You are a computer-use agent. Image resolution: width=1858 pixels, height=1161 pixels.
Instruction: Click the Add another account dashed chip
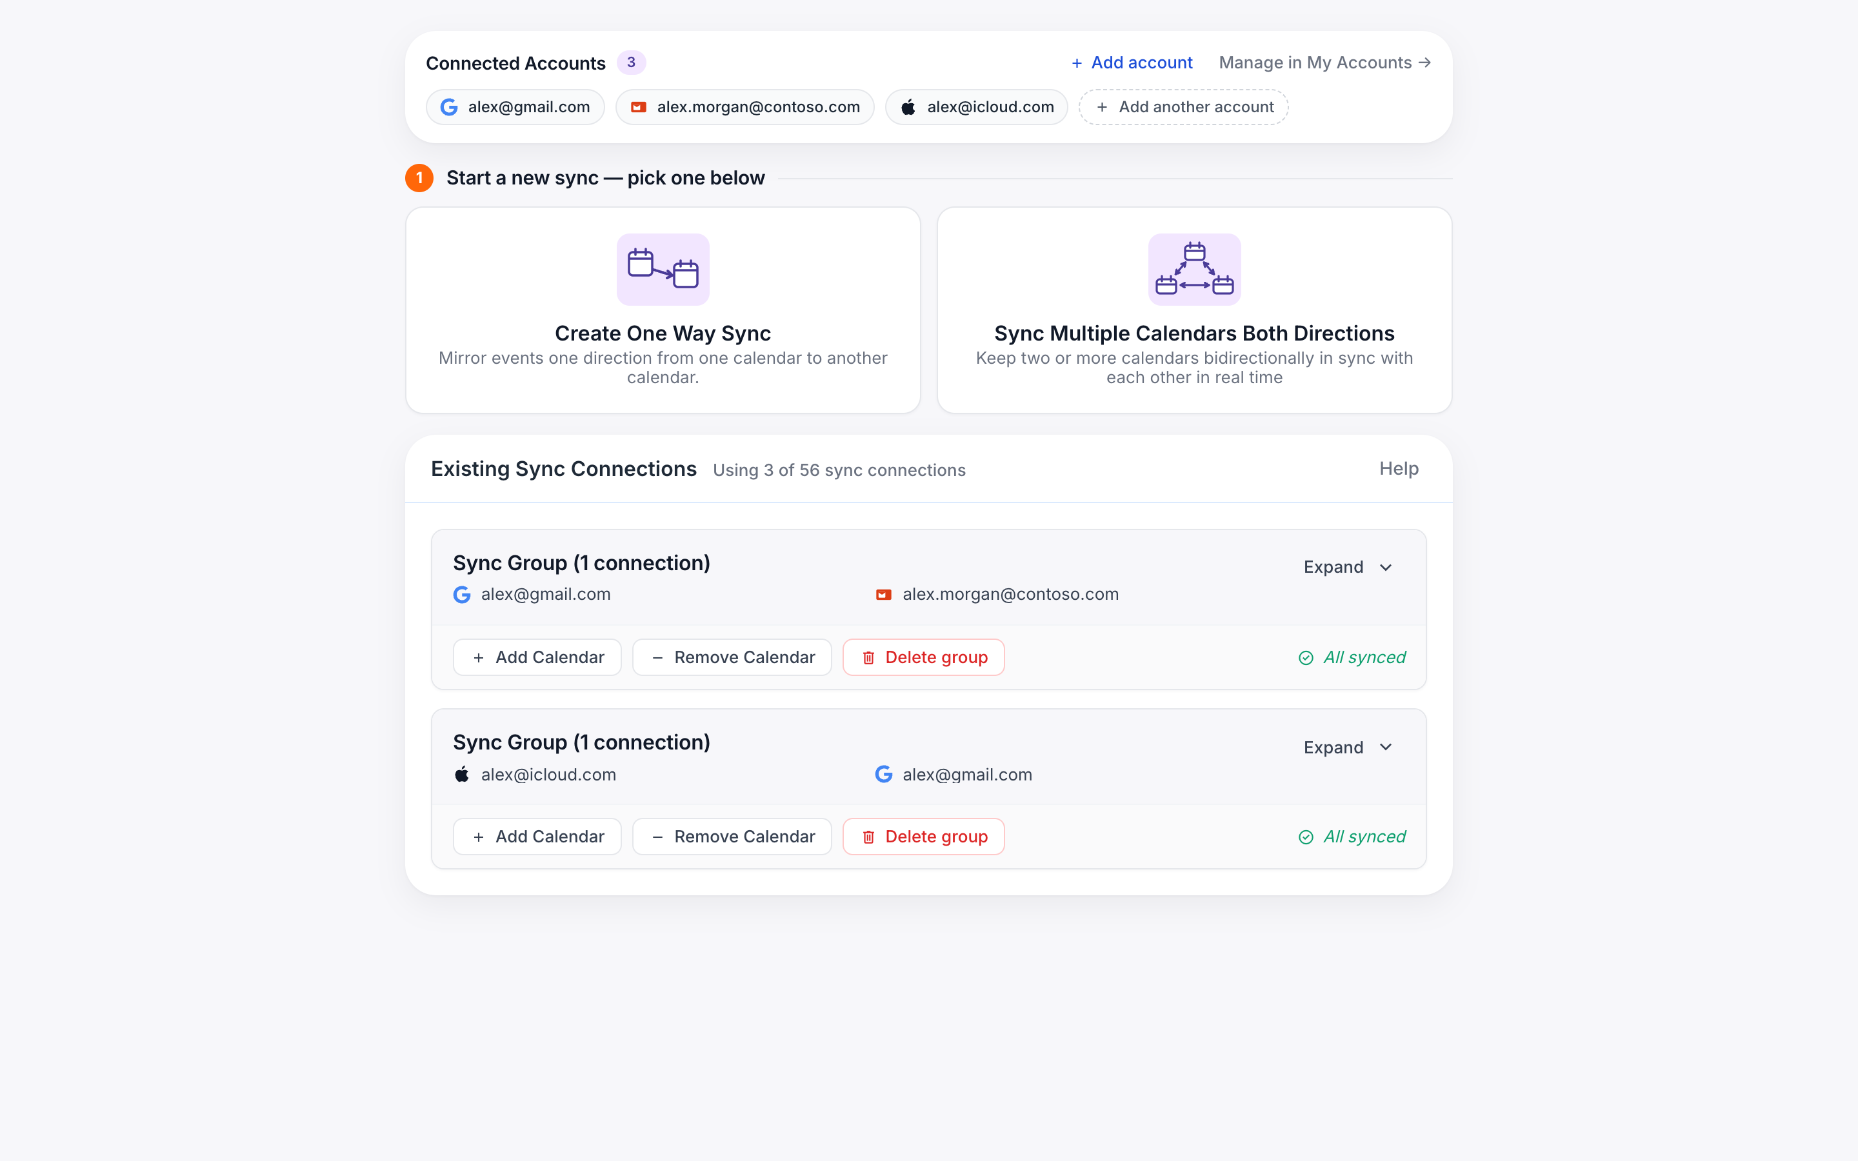(1183, 106)
